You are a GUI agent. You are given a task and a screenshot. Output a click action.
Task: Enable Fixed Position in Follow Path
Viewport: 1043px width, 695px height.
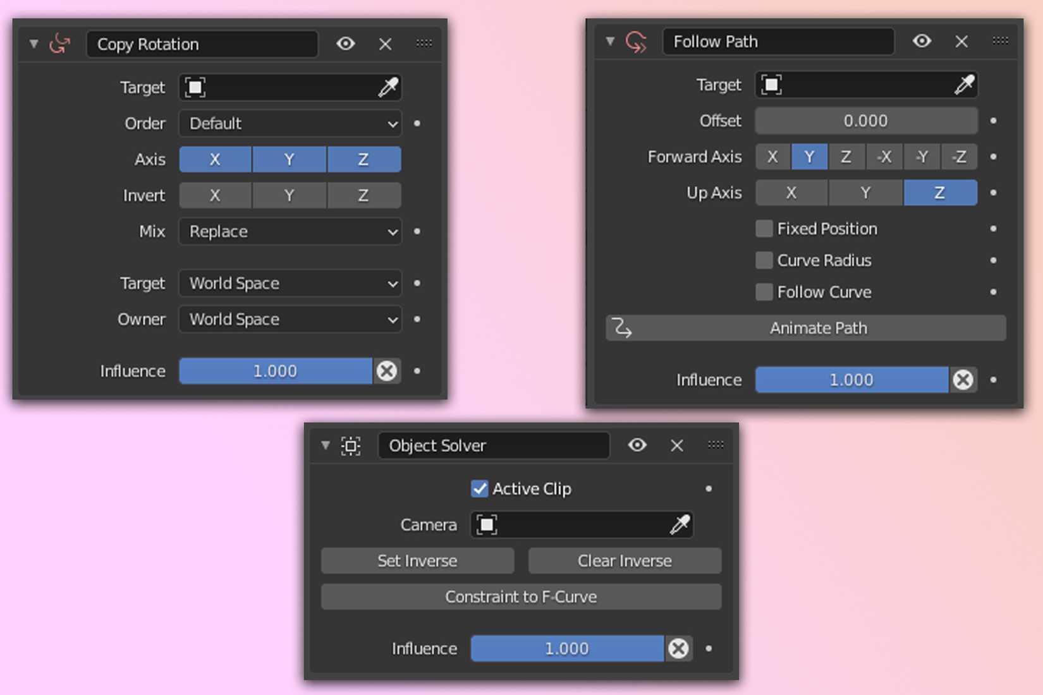764,229
